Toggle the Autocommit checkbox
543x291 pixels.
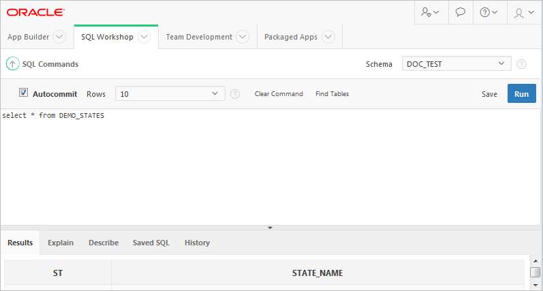(23, 93)
